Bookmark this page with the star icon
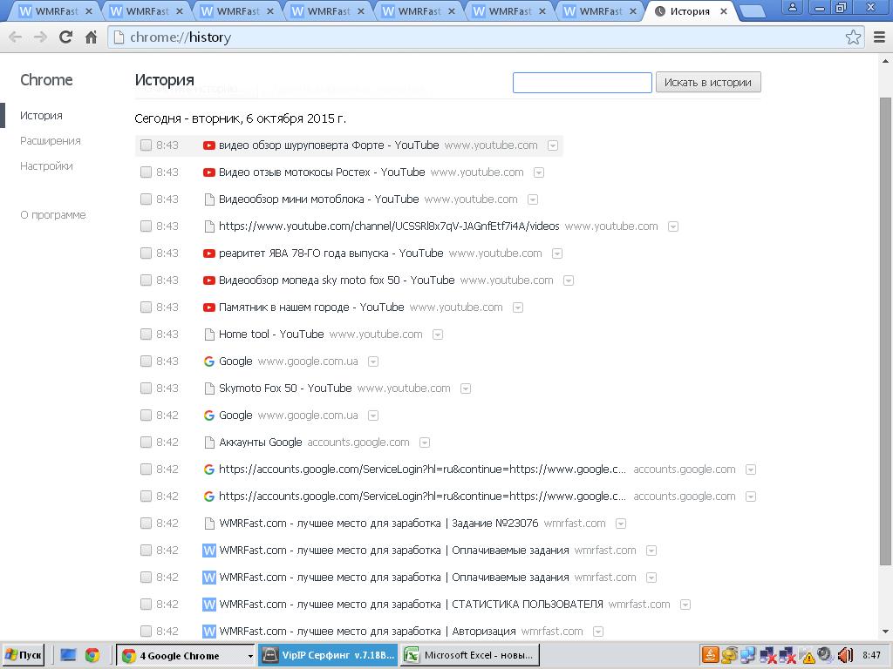The image size is (893, 669). pos(853,37)
